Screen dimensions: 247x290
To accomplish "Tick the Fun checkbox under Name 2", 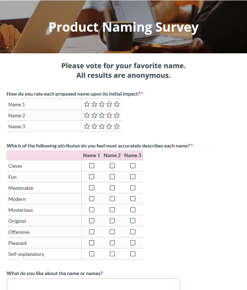I will (x=112, y=177).
